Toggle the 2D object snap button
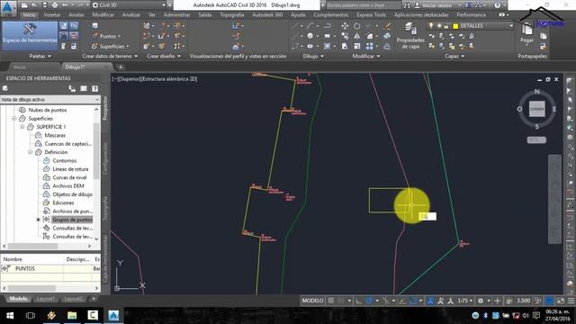The width and height of the screenshot is (576, 324). click(413, 301)
